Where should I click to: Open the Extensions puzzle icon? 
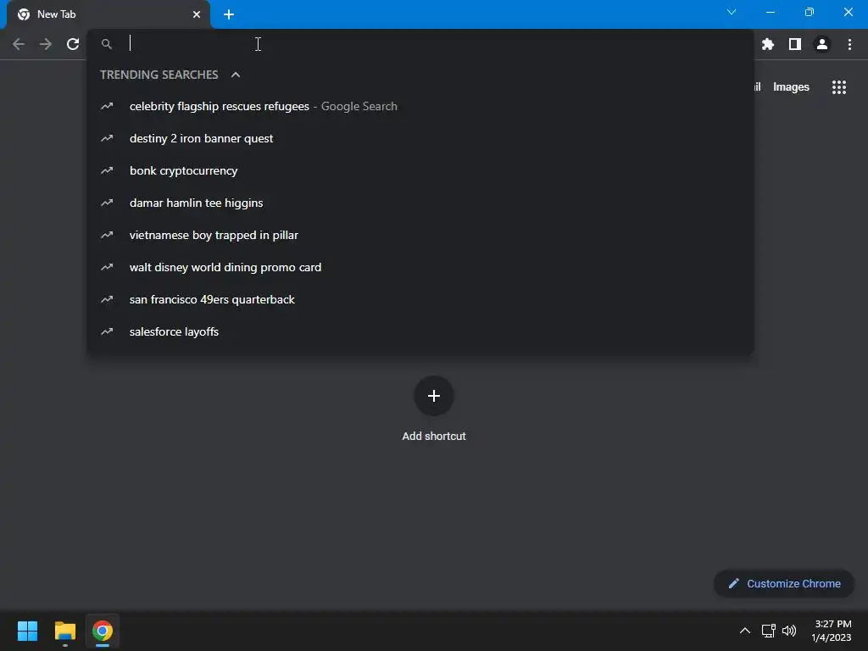coord(768,44)
